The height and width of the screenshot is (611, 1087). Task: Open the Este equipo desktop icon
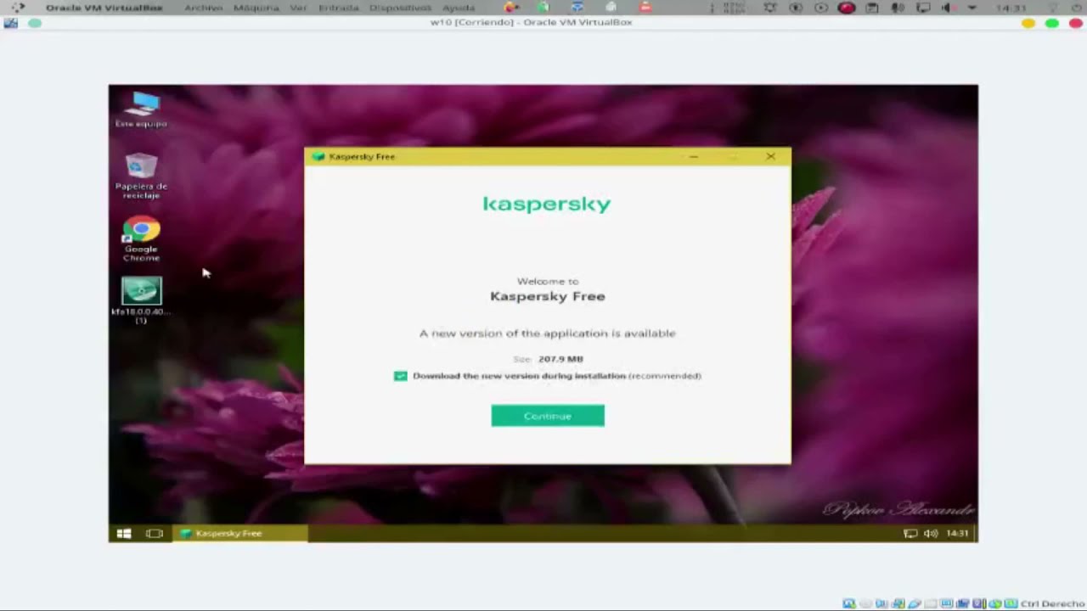142,109
